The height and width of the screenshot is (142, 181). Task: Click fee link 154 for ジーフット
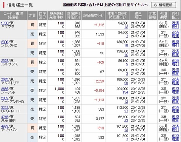point(125,93)
